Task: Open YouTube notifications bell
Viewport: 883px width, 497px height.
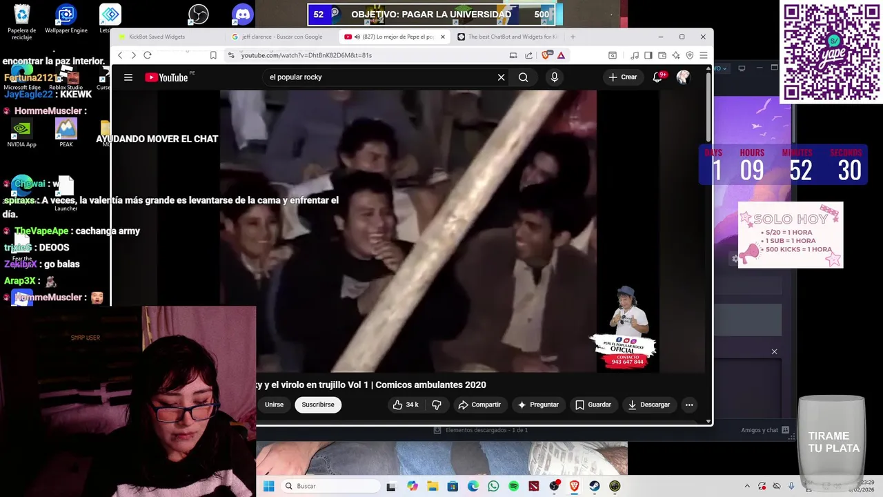Action: pyautogui.click(x=657, y=77)
